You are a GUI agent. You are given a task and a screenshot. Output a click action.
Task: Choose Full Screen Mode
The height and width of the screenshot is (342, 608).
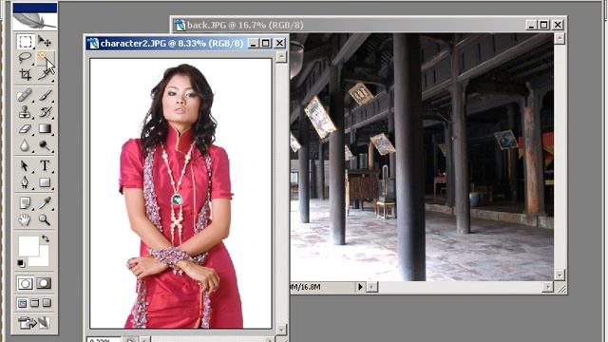(47, 303)
